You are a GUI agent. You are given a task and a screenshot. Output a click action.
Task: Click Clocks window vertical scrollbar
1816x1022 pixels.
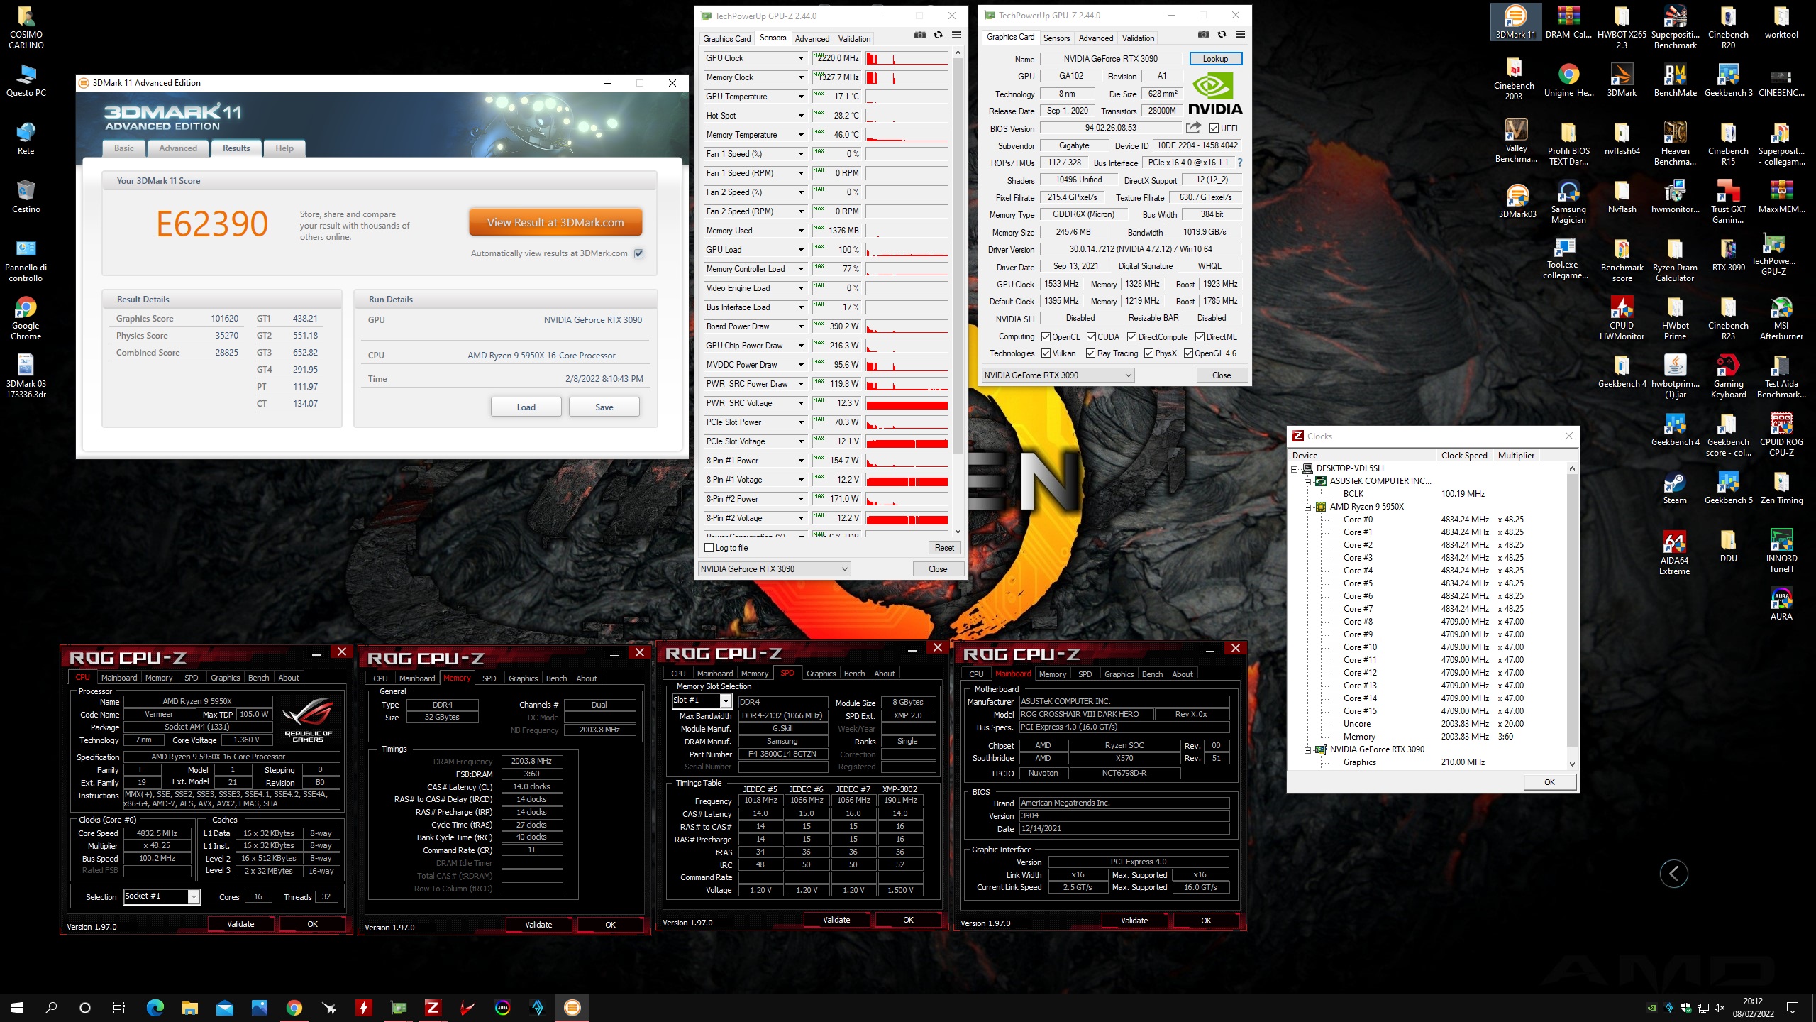(1572, 616)
